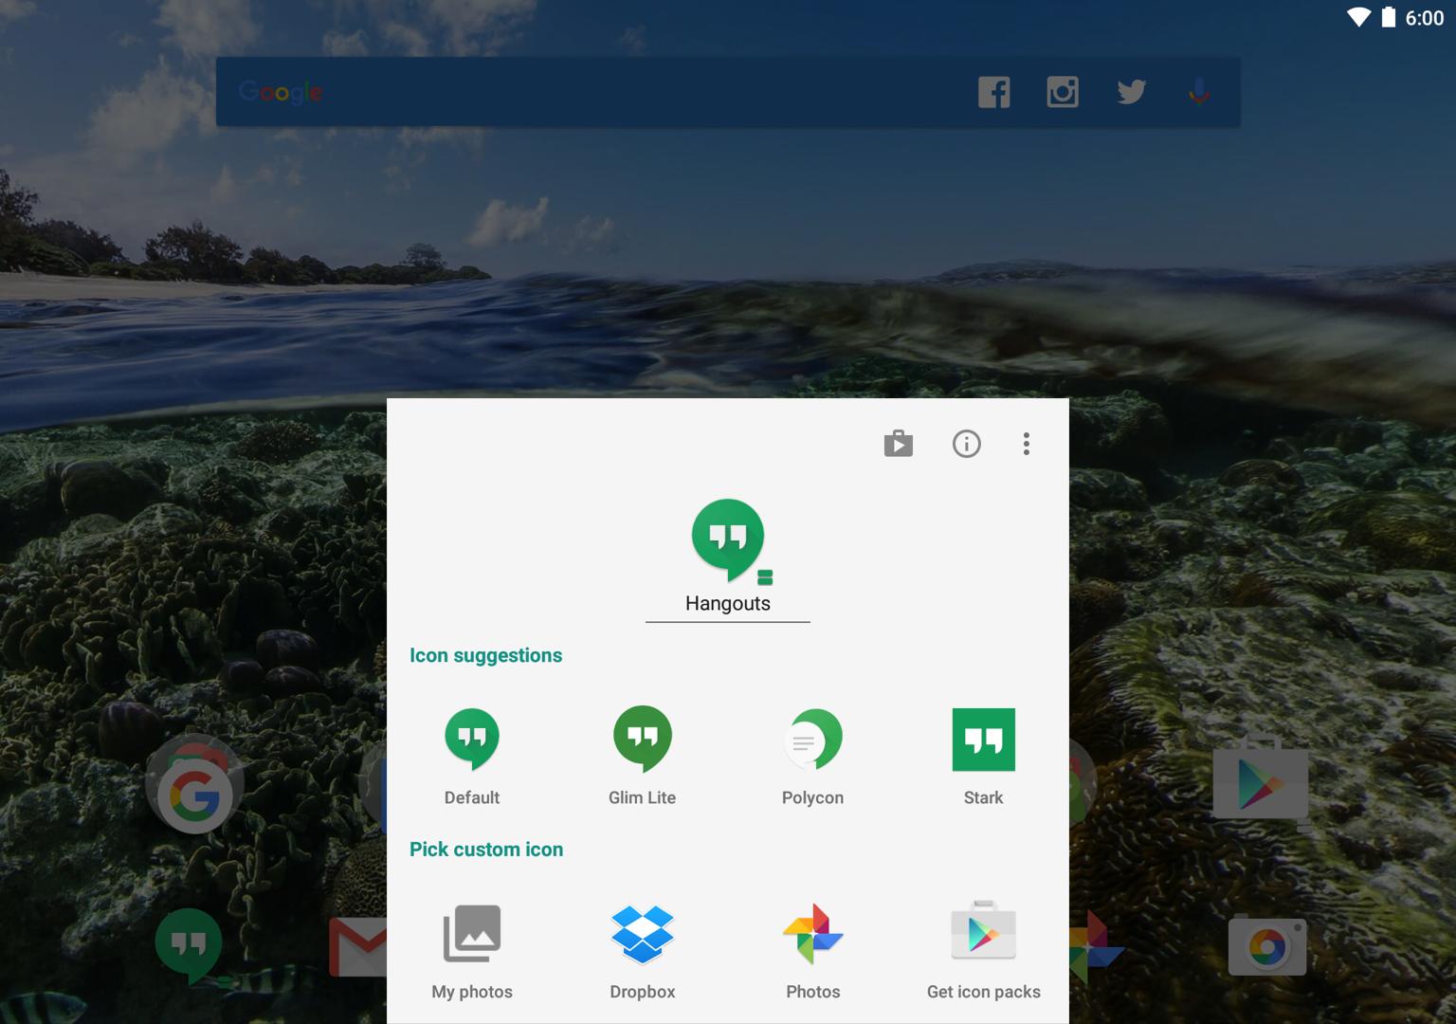Check Wi-Fi status in status bar
This screenshot has width=1456, height=1024.
[x=1358, y=17]
